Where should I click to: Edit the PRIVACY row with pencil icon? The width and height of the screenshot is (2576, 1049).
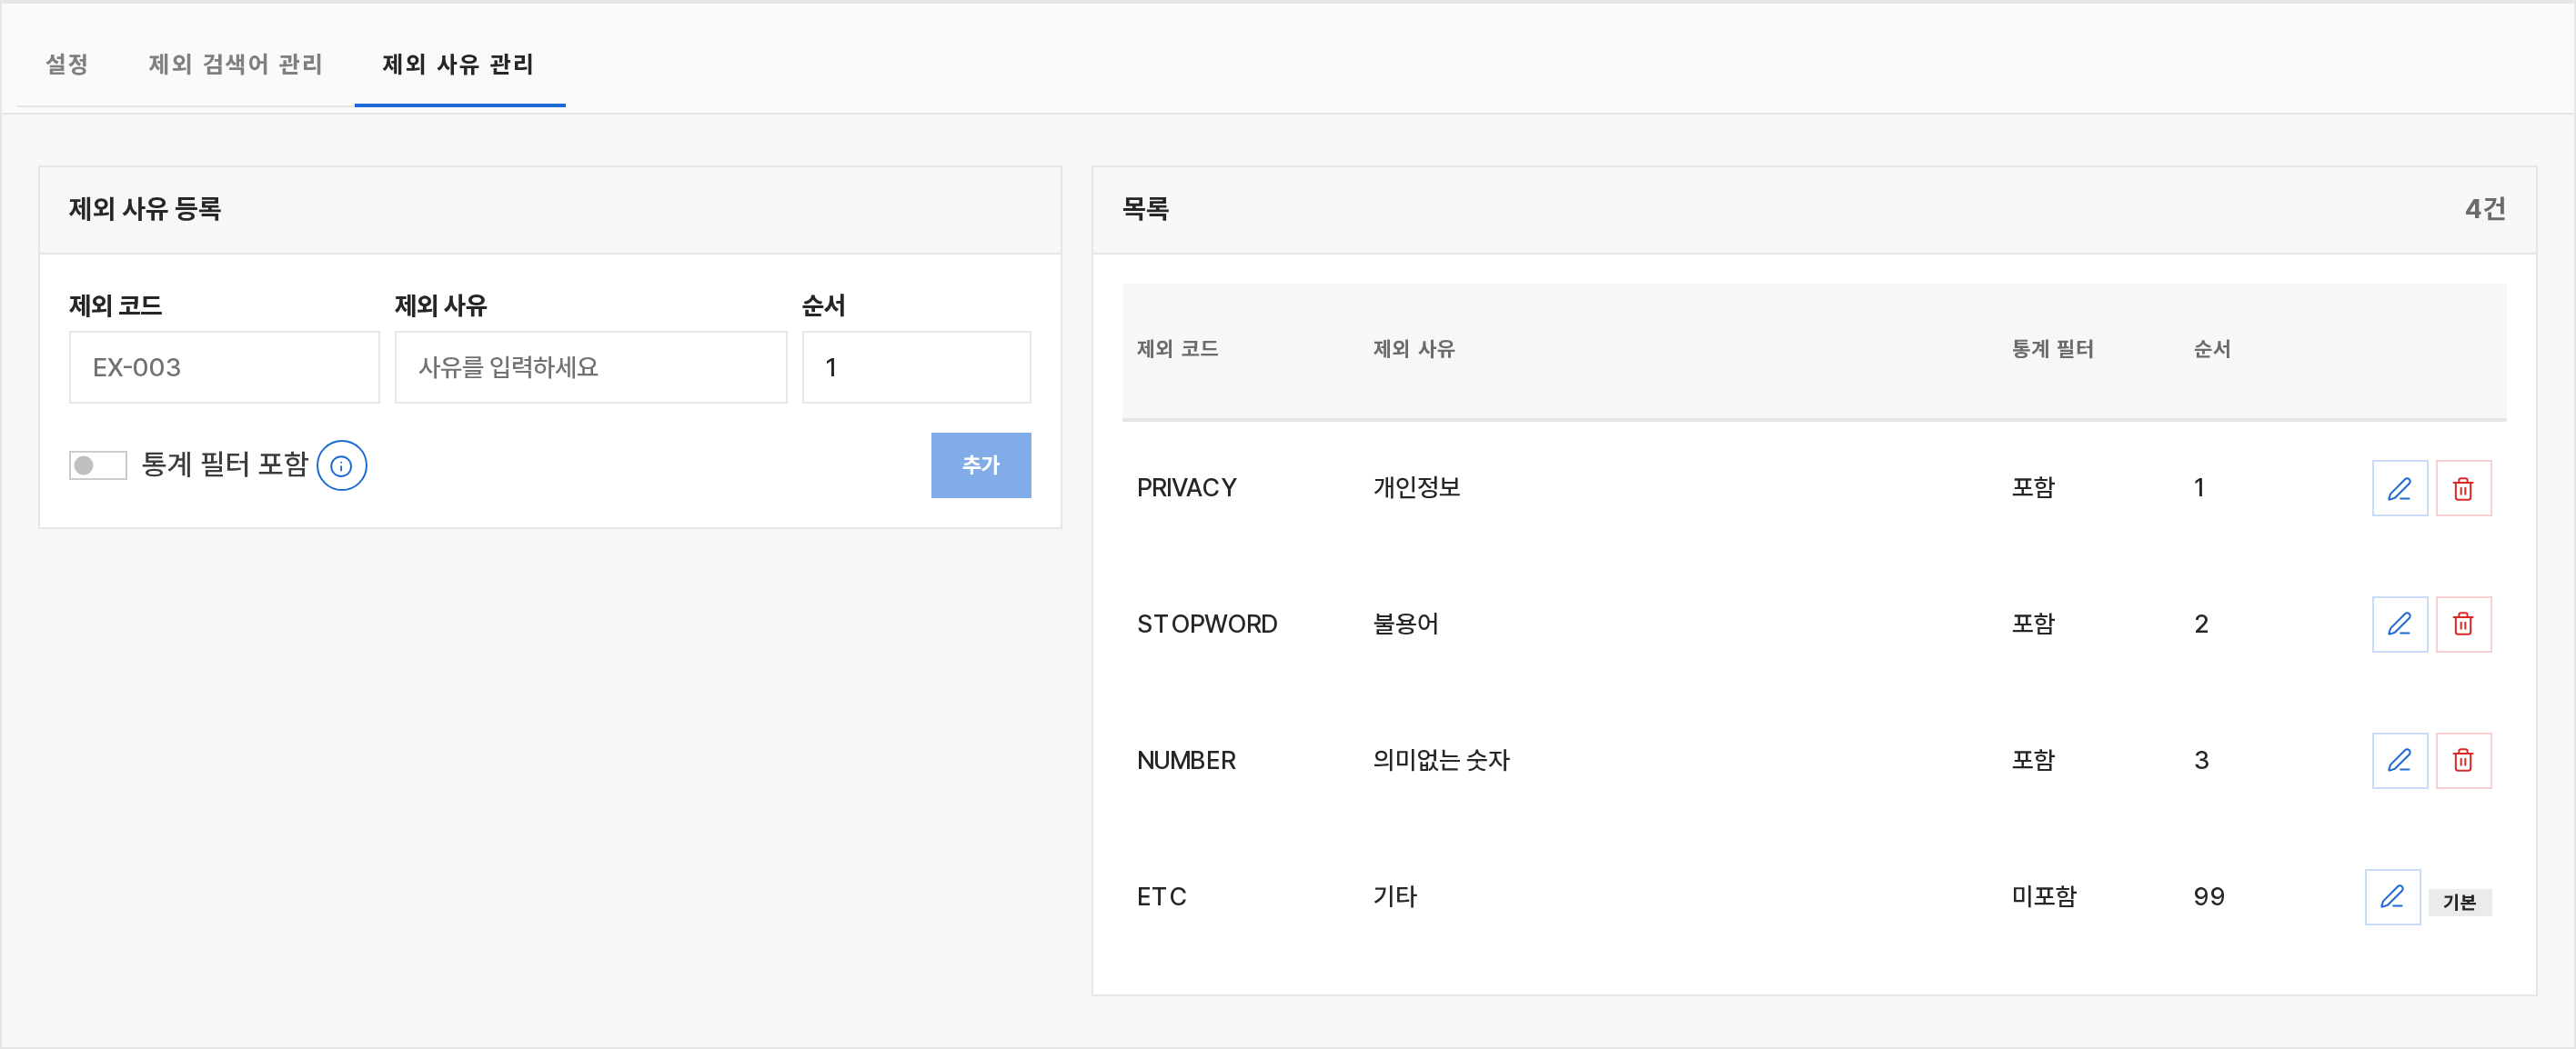[x=2399, y=487]
